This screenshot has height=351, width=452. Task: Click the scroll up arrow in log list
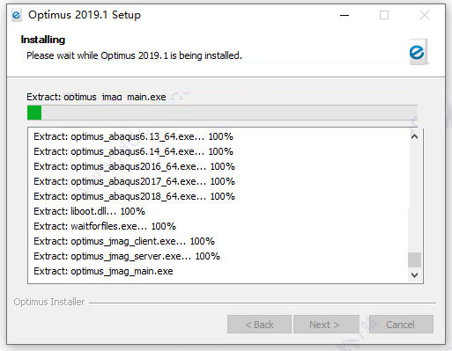(x=414, y=136)
